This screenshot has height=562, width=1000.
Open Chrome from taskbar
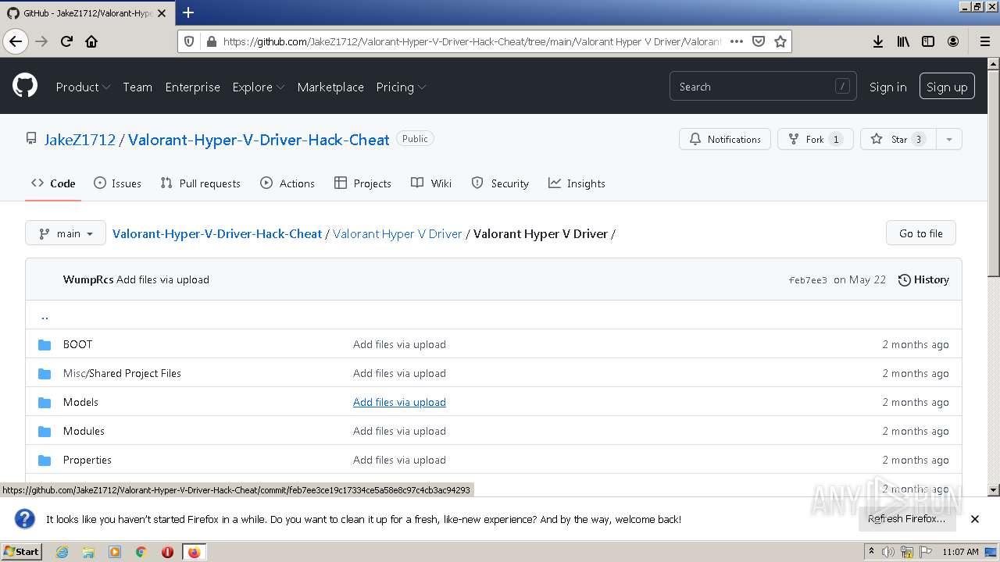141,552
